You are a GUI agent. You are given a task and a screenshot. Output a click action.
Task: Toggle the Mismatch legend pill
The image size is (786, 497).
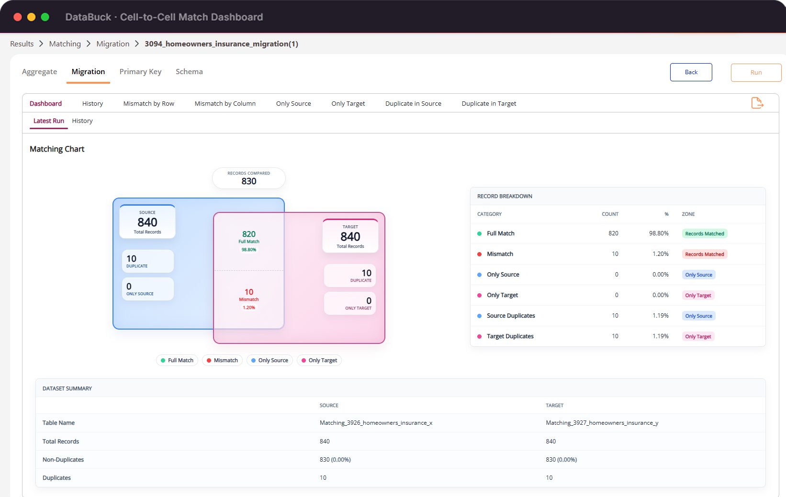(x=222, y=360)
